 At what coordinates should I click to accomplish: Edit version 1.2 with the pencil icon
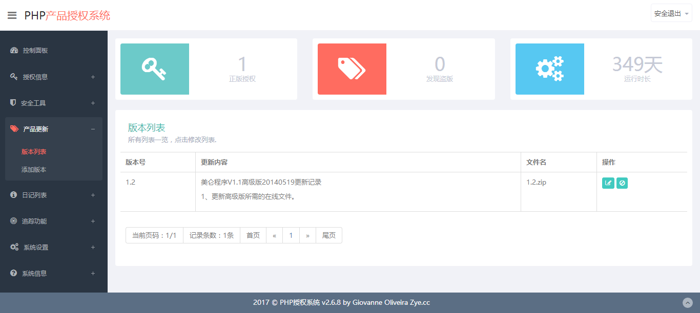(608, 183)
